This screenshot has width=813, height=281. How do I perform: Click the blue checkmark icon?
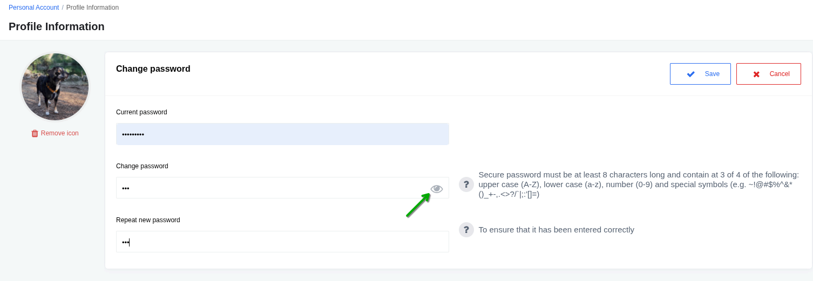coord(690,74)
